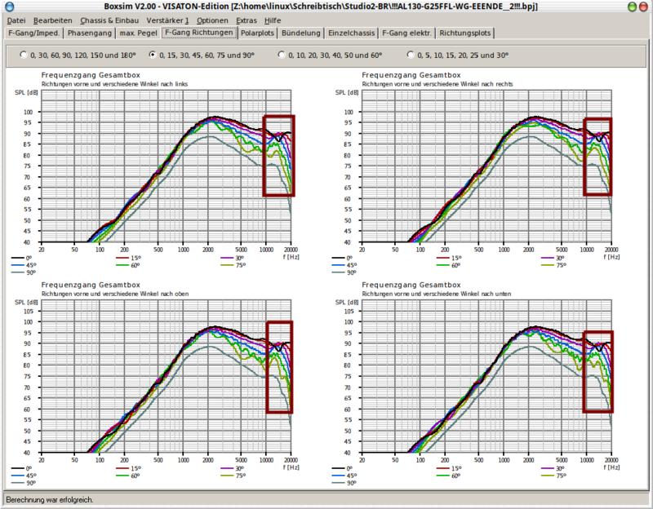The image size is (653, 509).
Task: Select the 0, 30, 60, 90, 120, 150 und 180° option
Action: click(24, 55)
